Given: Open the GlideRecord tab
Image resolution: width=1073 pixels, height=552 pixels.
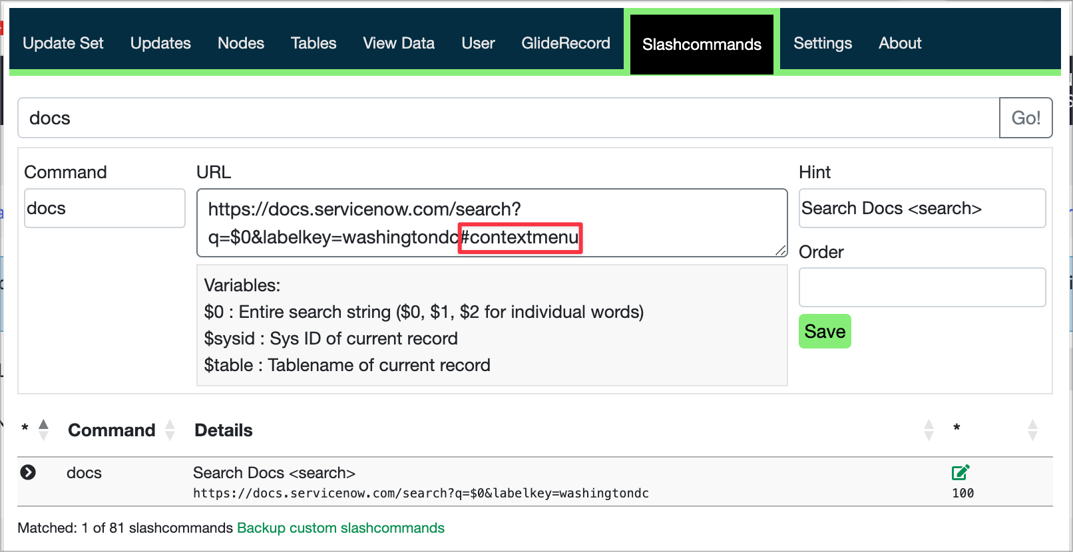Looking at the screenshot, I should pyautogui.click(x=566, y=43).
